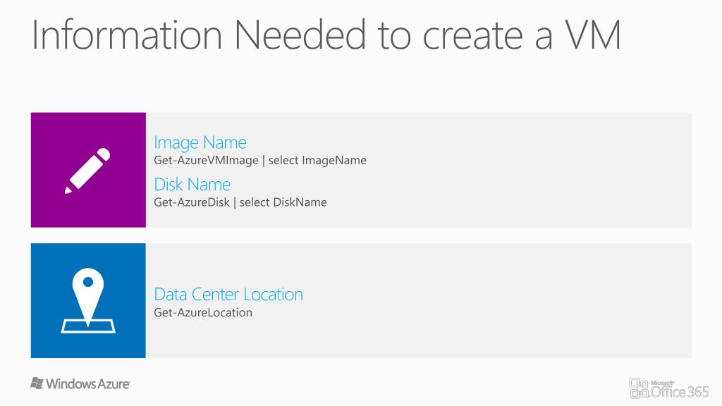Screen dimensions: 722x406
Task: Click the word ImageName ending the first command
Action: [334, 160]
